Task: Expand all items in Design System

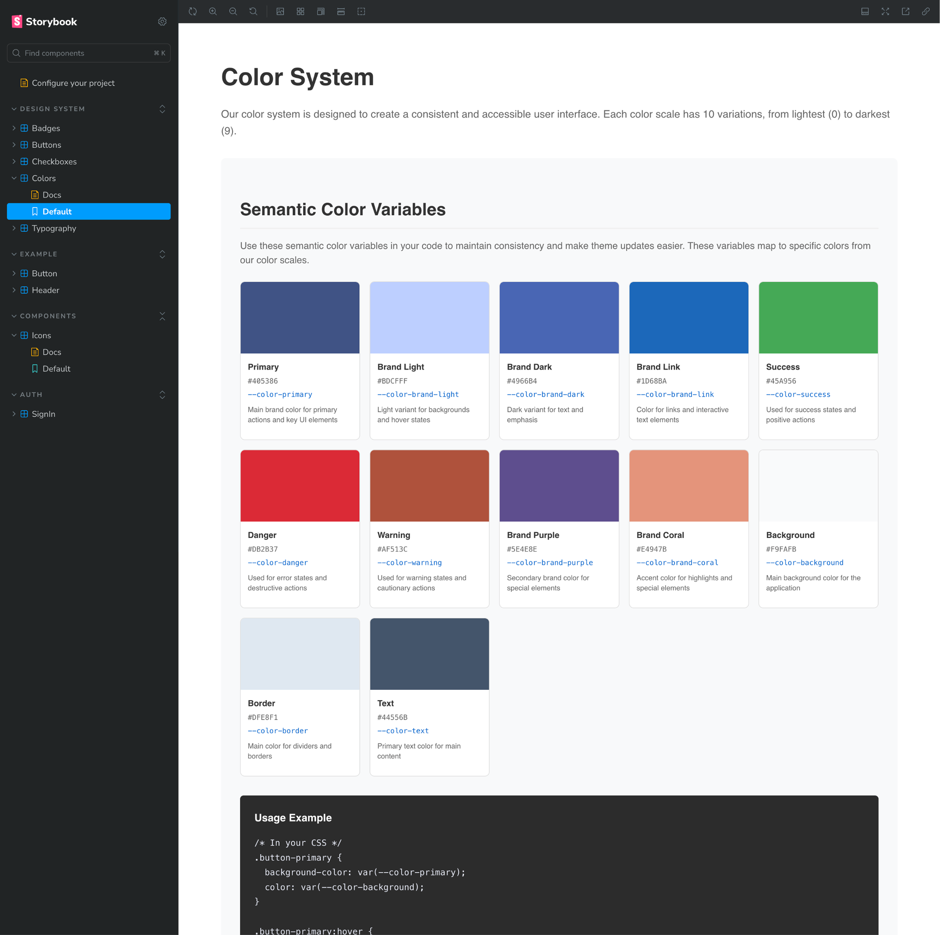Action: [163, 109]
